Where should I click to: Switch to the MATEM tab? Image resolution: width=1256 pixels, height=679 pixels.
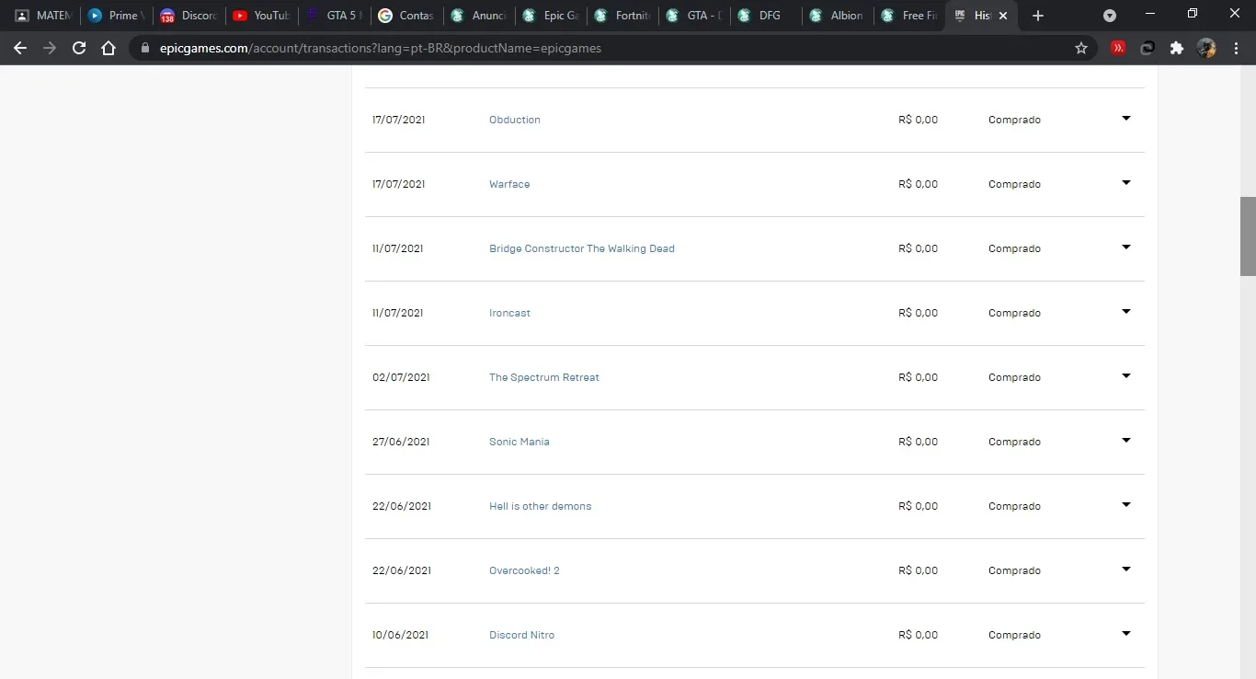[43, 16]
